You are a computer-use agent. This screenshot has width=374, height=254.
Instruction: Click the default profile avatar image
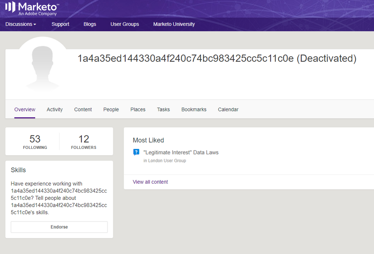(42, 67)
